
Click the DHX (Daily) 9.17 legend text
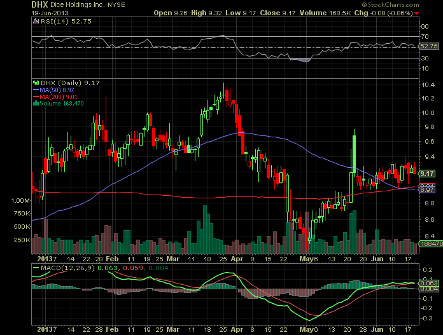point(70,83)
